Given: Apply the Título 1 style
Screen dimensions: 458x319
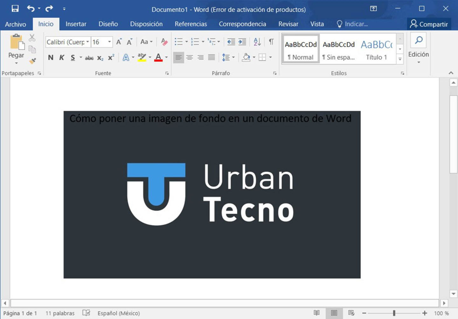Looking at the screenshot, I should (377, 49).
